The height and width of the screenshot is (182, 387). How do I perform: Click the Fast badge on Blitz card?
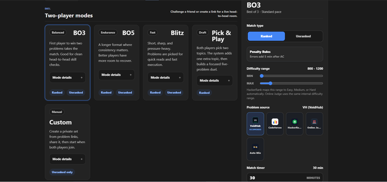coord(153,33)
